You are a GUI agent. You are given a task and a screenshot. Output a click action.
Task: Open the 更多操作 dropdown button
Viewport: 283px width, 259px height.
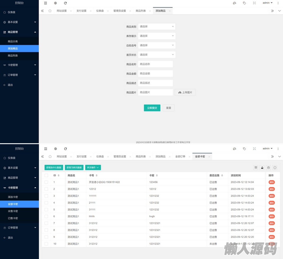[x=93, y=167]
